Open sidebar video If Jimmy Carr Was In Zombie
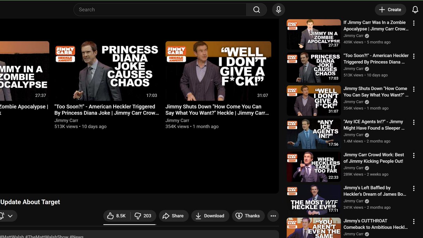 coord(376,25)
